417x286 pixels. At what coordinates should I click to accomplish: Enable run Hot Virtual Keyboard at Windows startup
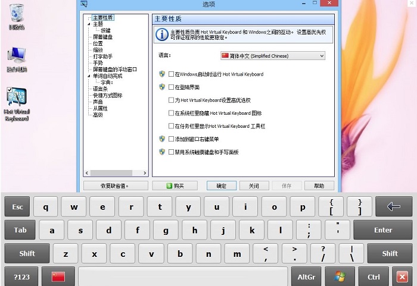[172, 74]
